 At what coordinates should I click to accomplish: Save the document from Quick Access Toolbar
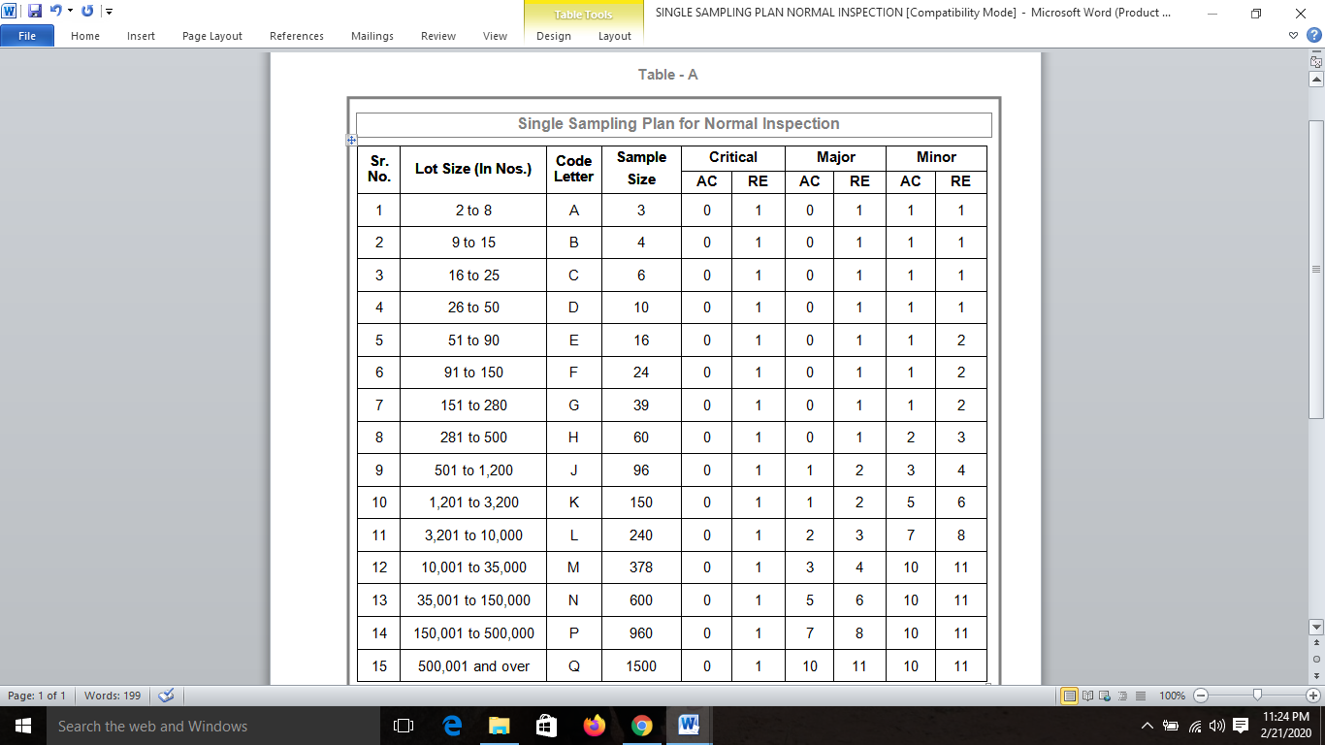(35, 12)
